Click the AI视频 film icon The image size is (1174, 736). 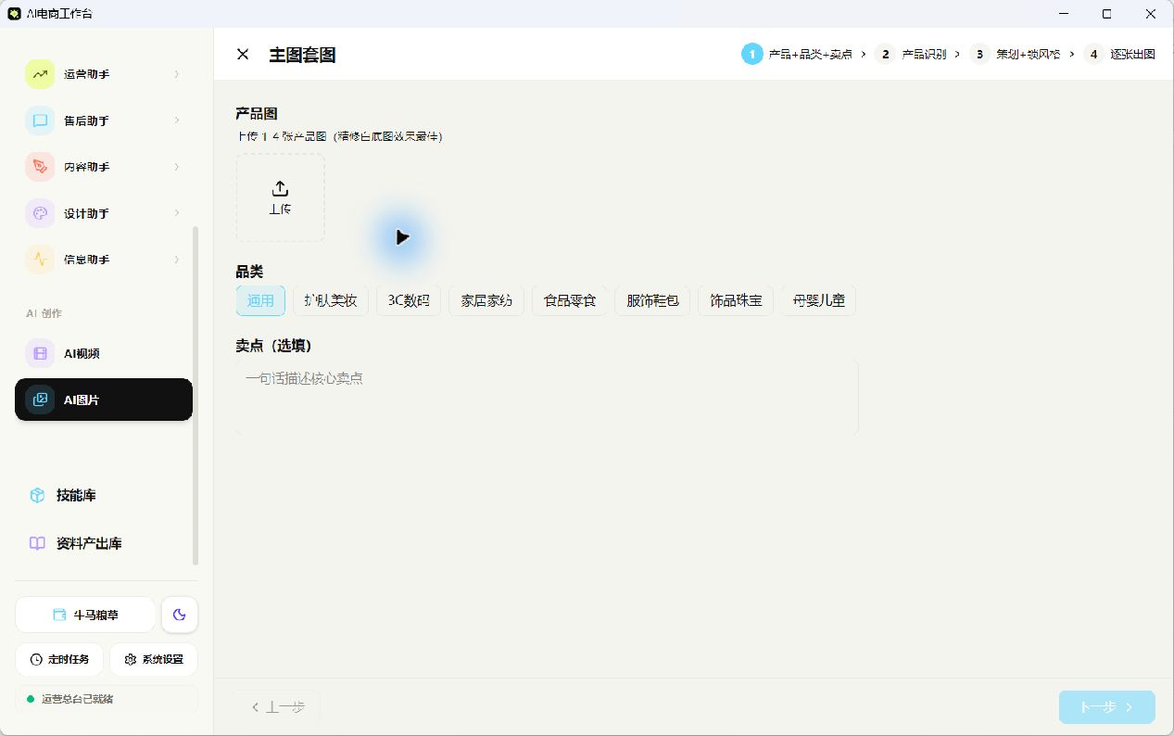point(40,353)
